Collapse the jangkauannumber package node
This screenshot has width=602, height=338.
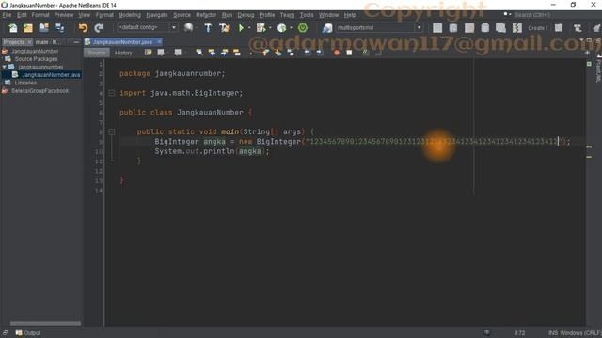tap(4, 67)
